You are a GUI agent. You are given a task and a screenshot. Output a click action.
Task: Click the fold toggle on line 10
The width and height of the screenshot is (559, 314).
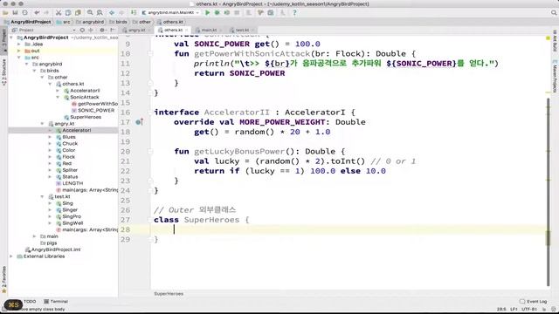tap(150, 54)
